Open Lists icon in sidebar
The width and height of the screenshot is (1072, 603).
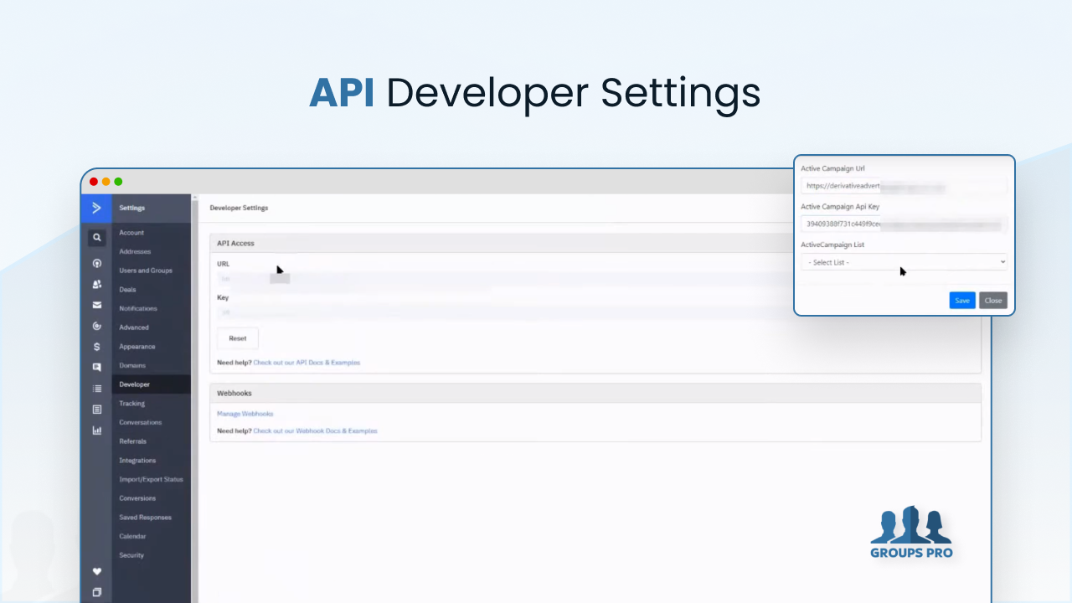96,389
